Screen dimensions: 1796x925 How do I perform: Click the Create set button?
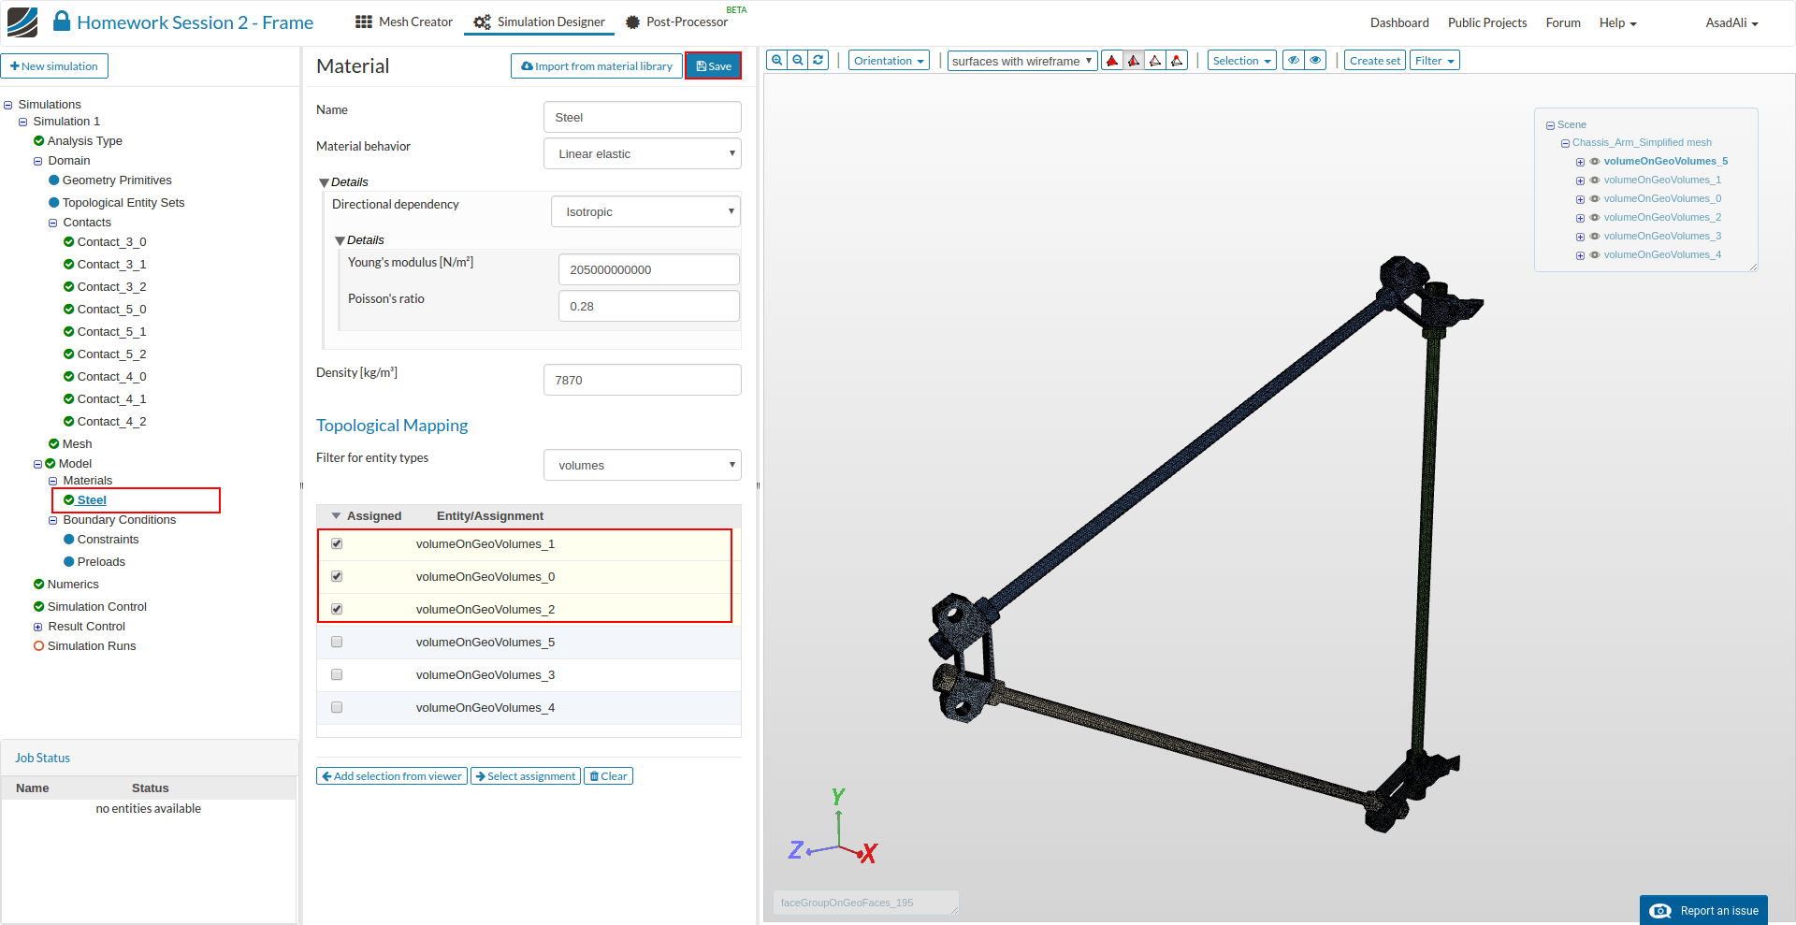[x=1375, y=61]
